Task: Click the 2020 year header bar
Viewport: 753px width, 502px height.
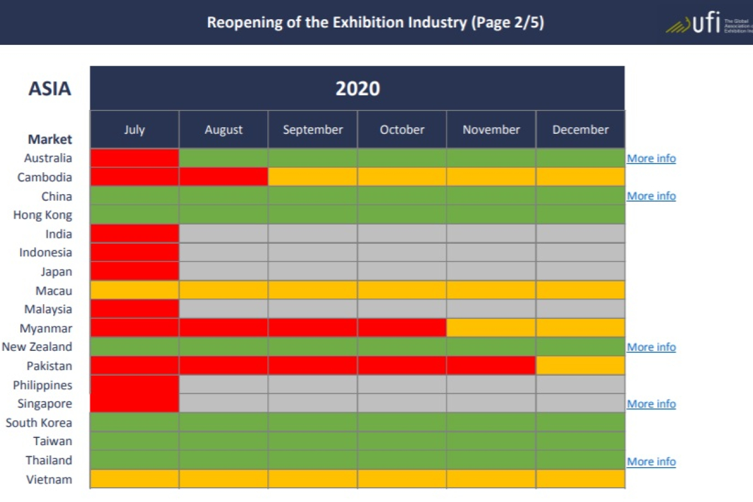Action: 357,88
